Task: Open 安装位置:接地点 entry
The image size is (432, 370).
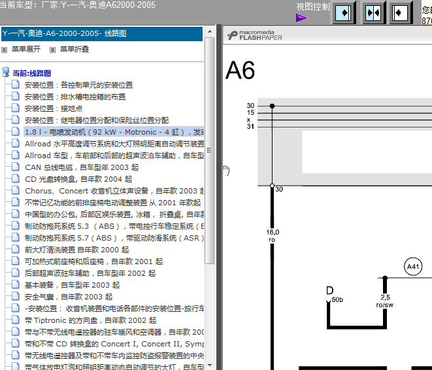Action: [x=54, y=109]
